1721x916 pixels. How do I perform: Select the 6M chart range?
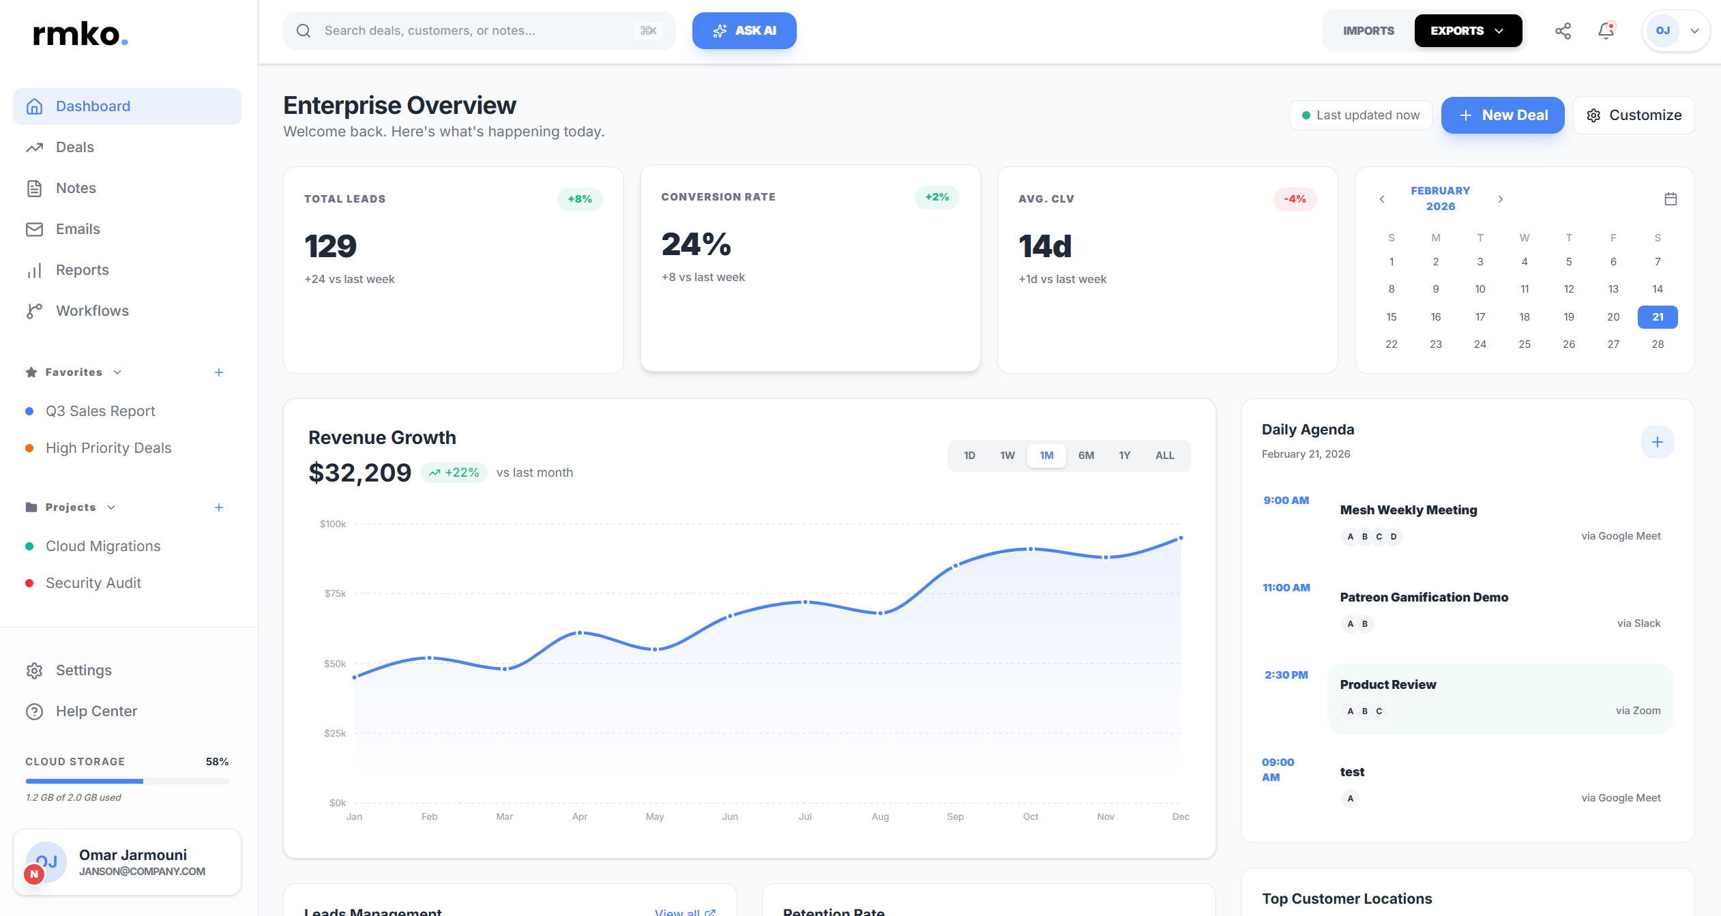[x=1086, y=456]
